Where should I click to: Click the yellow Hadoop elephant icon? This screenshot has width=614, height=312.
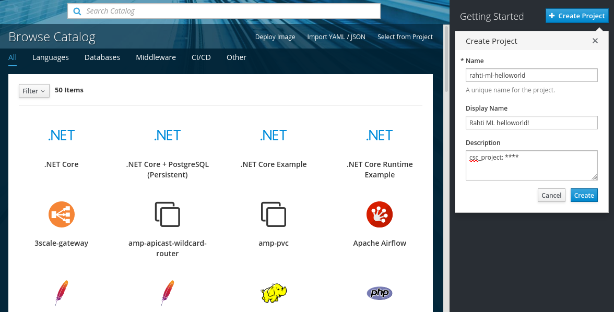pyautogui.click(x=274, y=293)
